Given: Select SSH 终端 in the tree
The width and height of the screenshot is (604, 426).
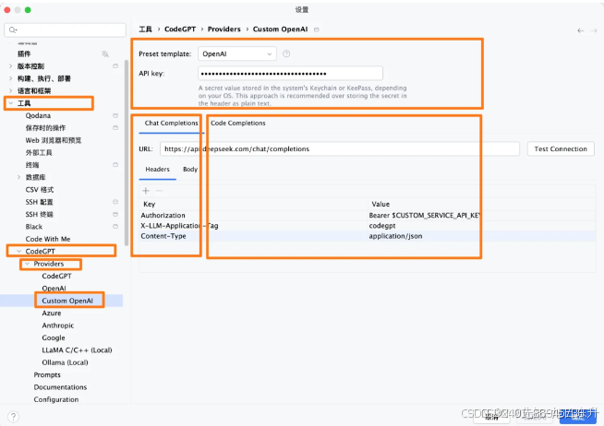Looking at the screenshot, I should point(39,214).
